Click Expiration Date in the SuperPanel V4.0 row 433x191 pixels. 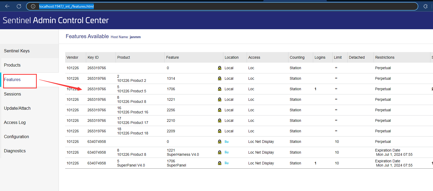[388, 161]
